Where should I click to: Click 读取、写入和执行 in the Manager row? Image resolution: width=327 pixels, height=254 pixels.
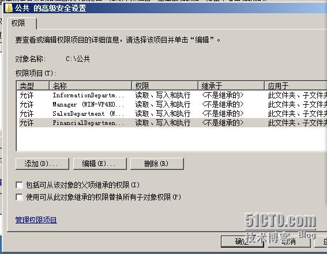point(163,104)
